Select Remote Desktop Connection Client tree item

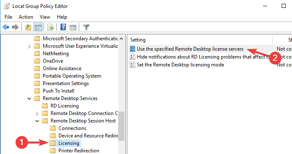tap(84, 113)
